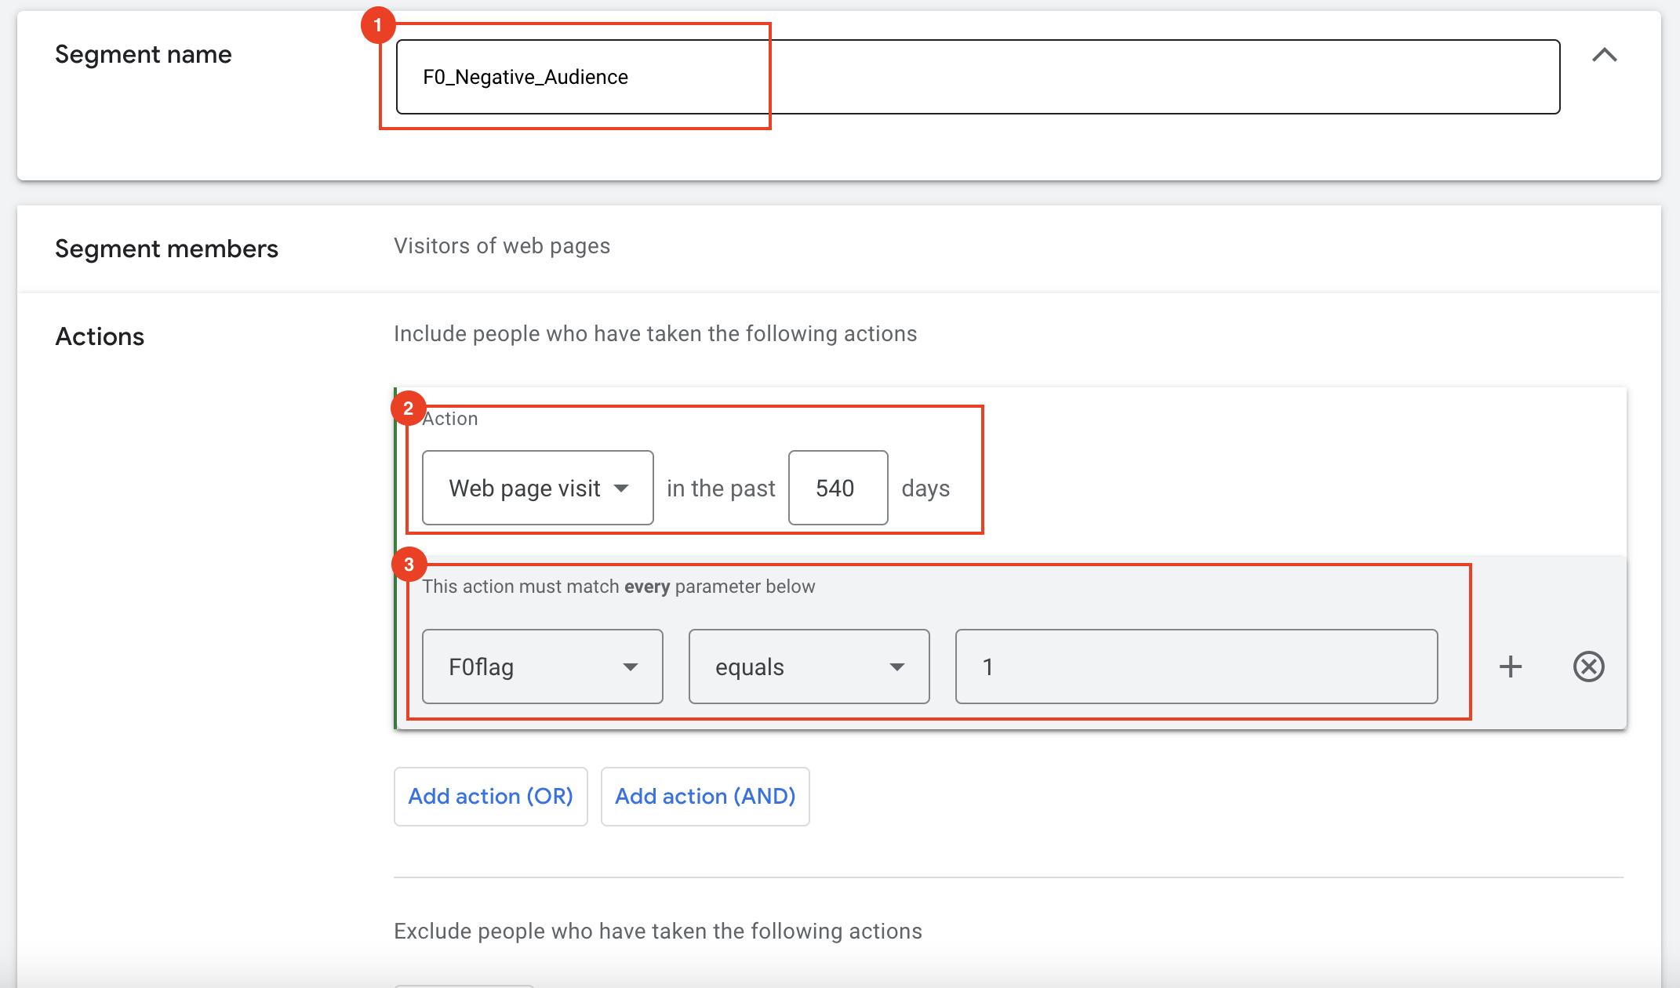Click the red annotation badge number 2
The height and width of the screenshot is (988, 1680).
[408, 409]
